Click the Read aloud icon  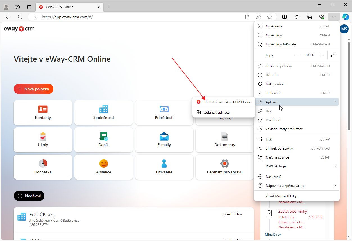pos(258,17)
